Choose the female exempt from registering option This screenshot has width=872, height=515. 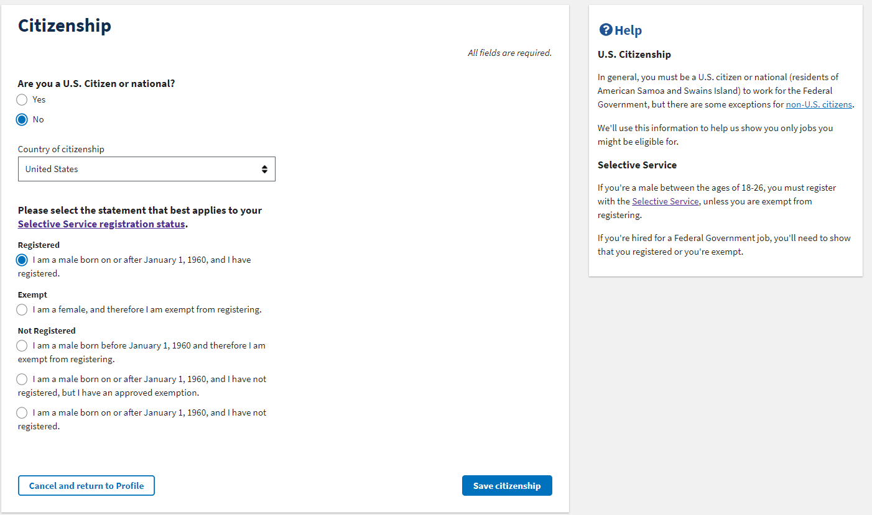coord(22,310)
